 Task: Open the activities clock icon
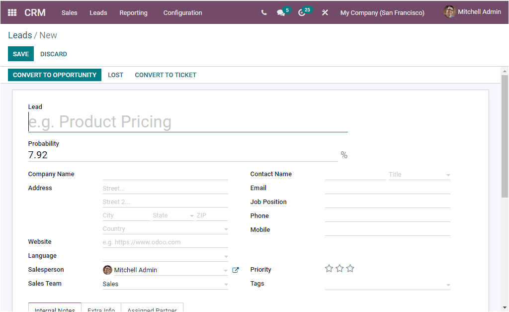(302, 12)
